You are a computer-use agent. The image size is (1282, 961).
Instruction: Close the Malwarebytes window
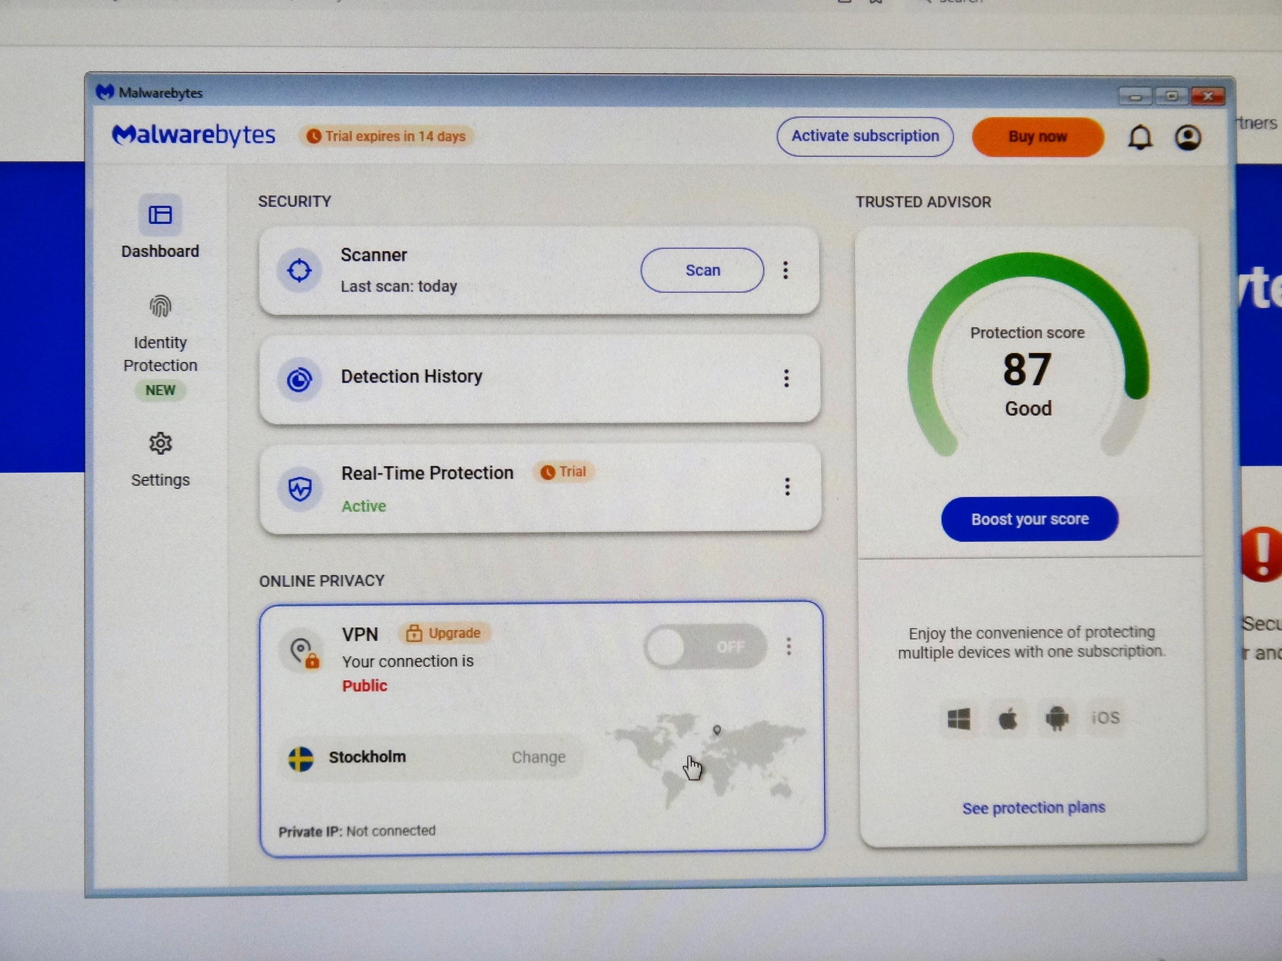[x=1207, y=95]
